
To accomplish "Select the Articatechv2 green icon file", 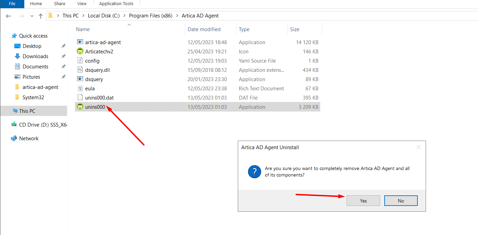I will click(80, 52).
